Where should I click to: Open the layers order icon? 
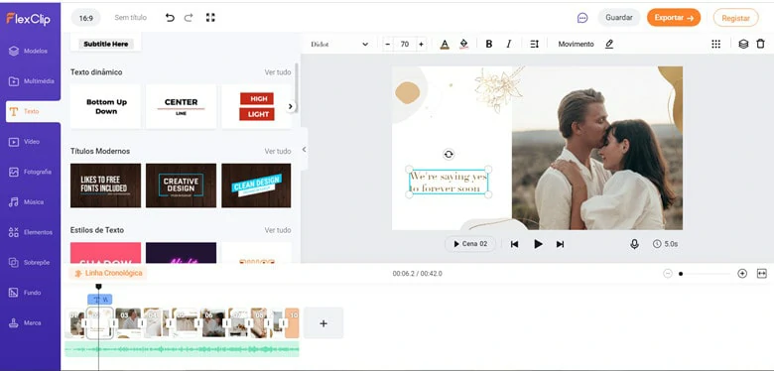point(743,44)
